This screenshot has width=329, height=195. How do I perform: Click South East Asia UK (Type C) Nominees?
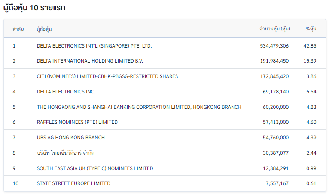(94, 168)
